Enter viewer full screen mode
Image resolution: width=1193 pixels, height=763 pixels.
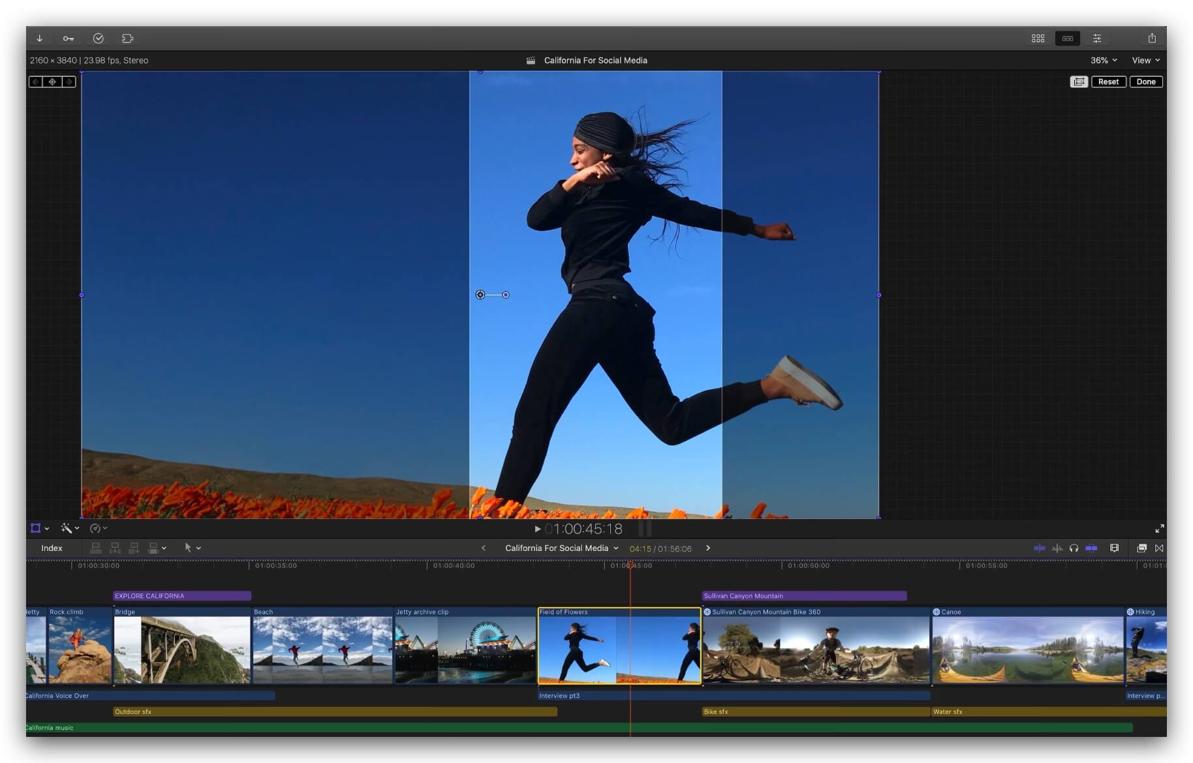point(1159,529)
